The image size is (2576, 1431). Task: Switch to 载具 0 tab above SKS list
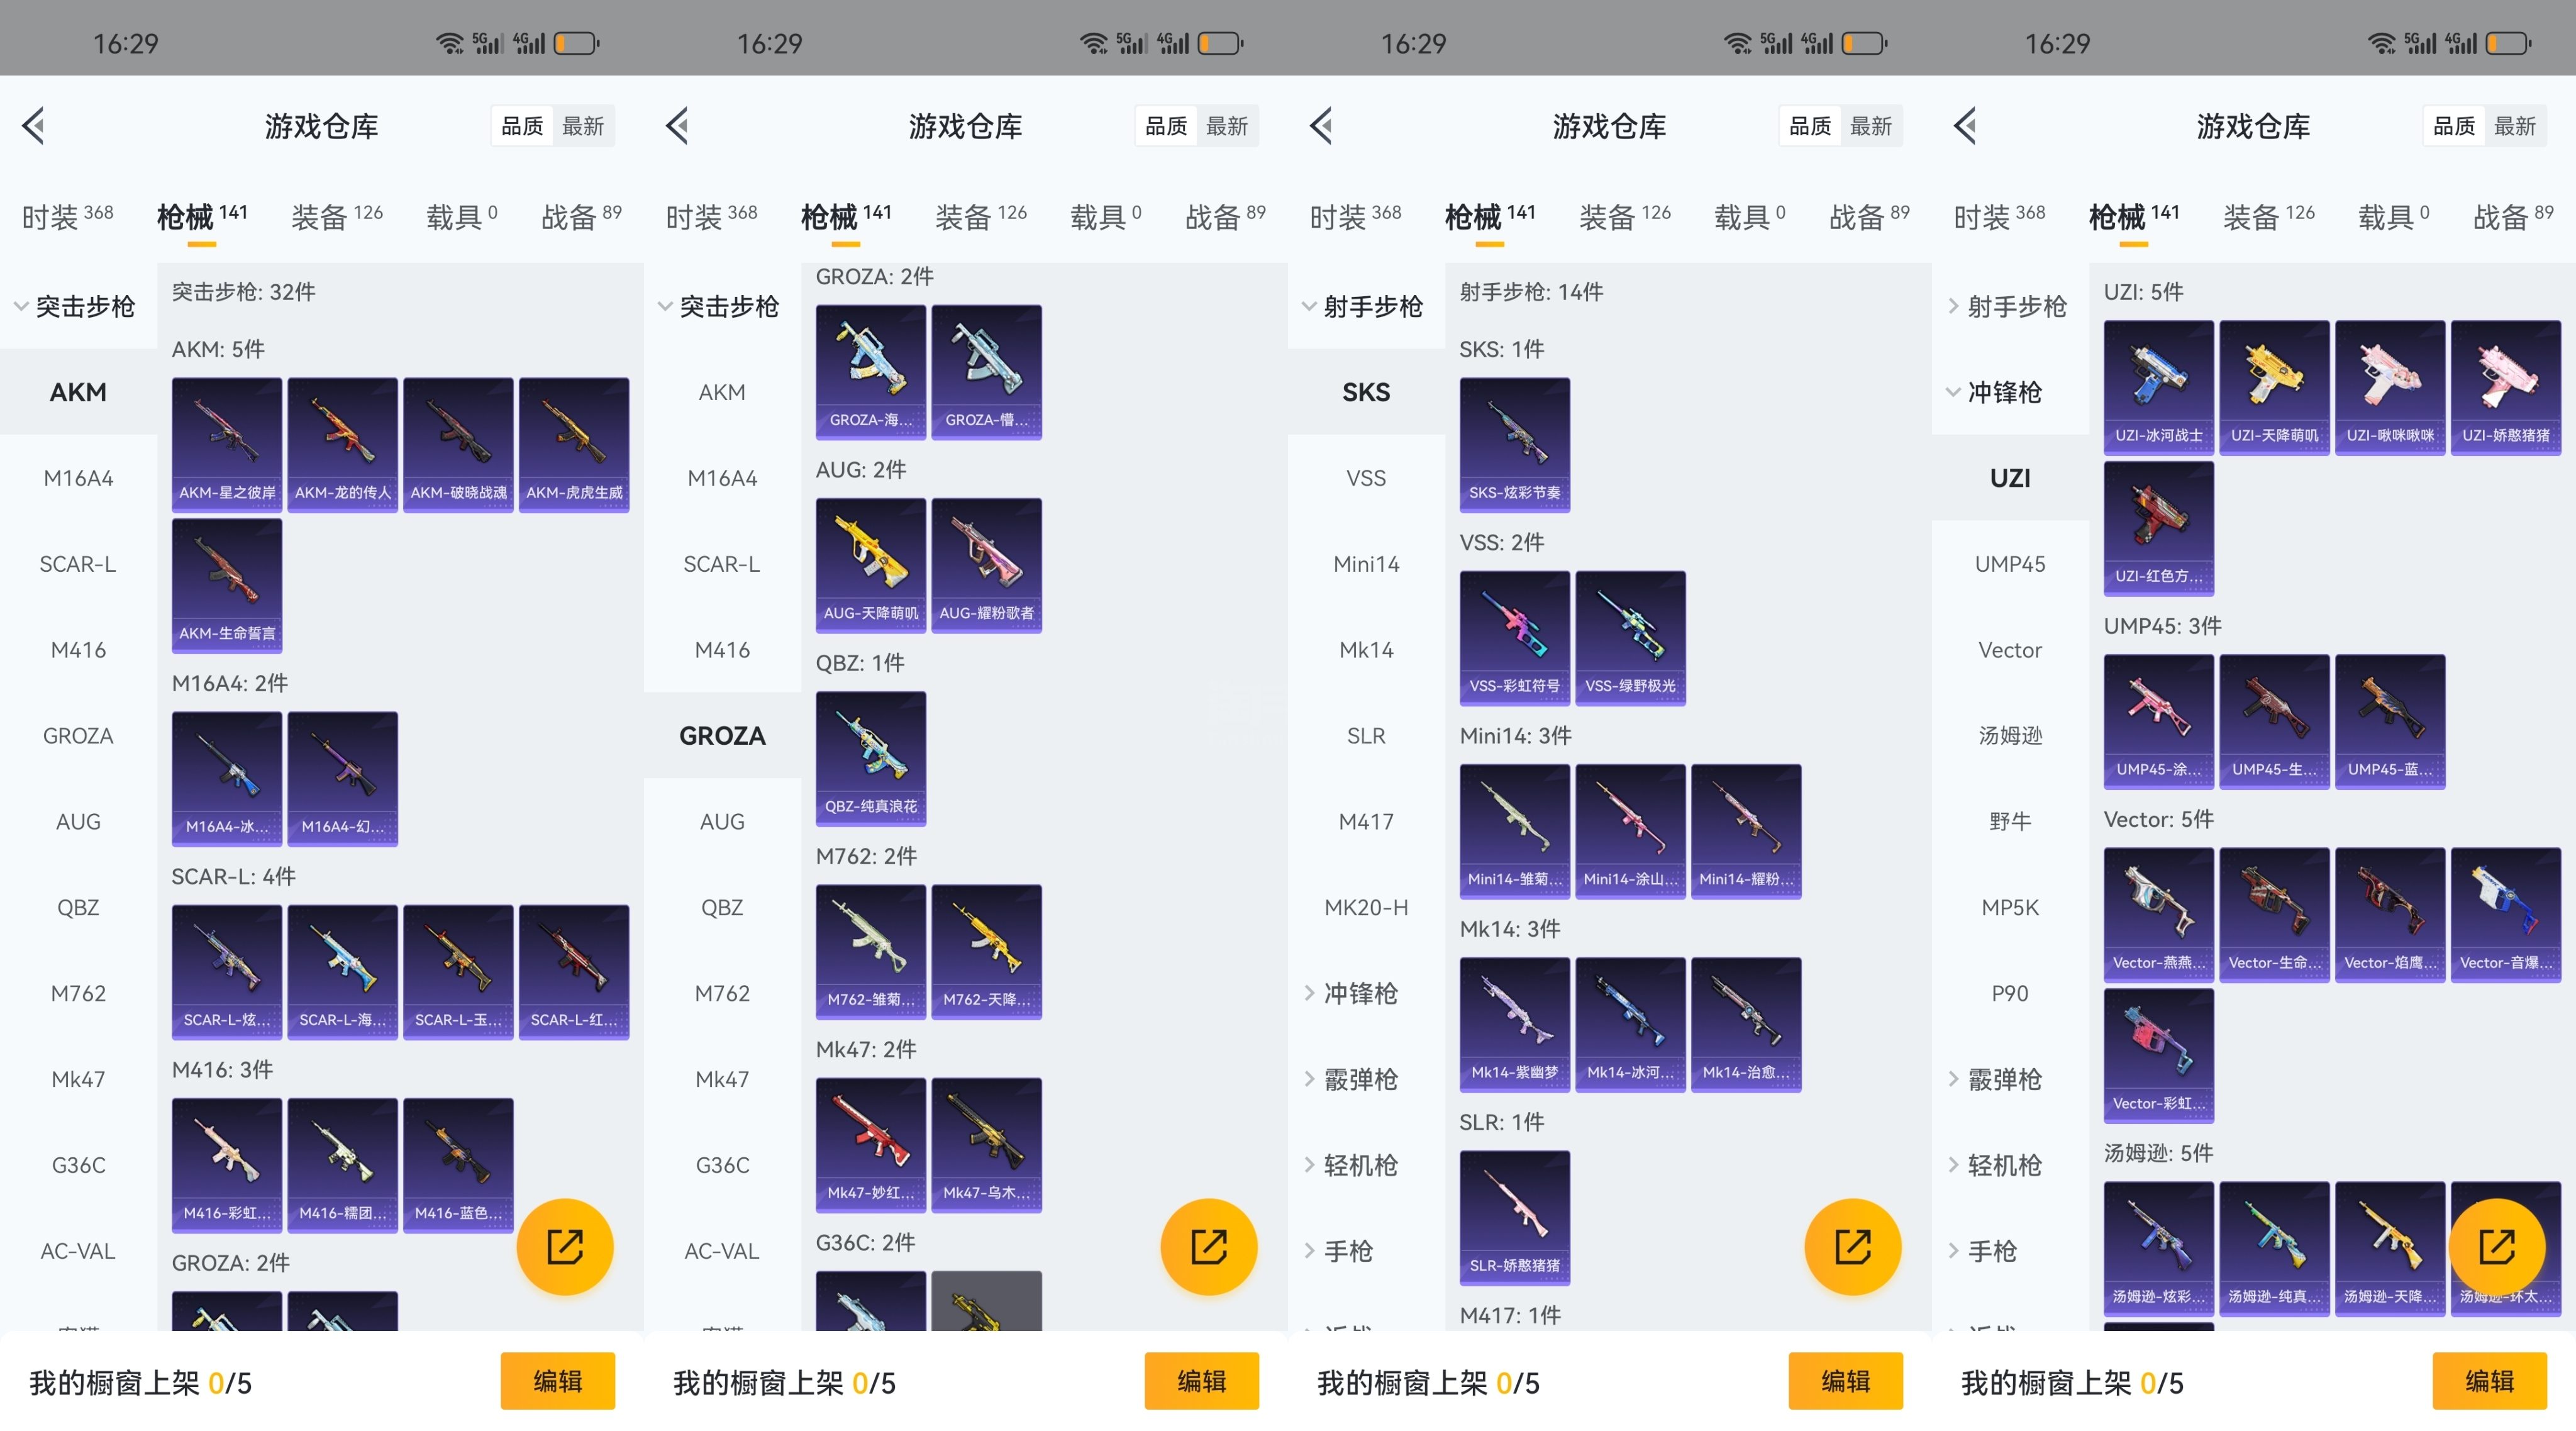(1750, 216)
